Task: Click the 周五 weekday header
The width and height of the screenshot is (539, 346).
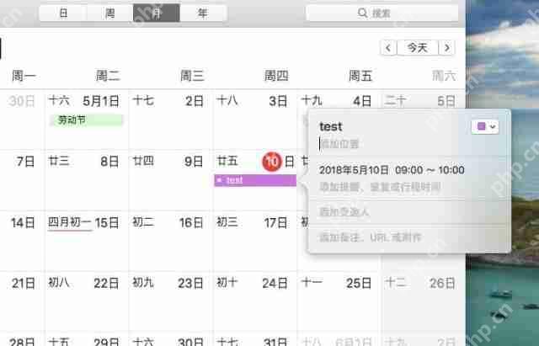Action: (360, 76)
